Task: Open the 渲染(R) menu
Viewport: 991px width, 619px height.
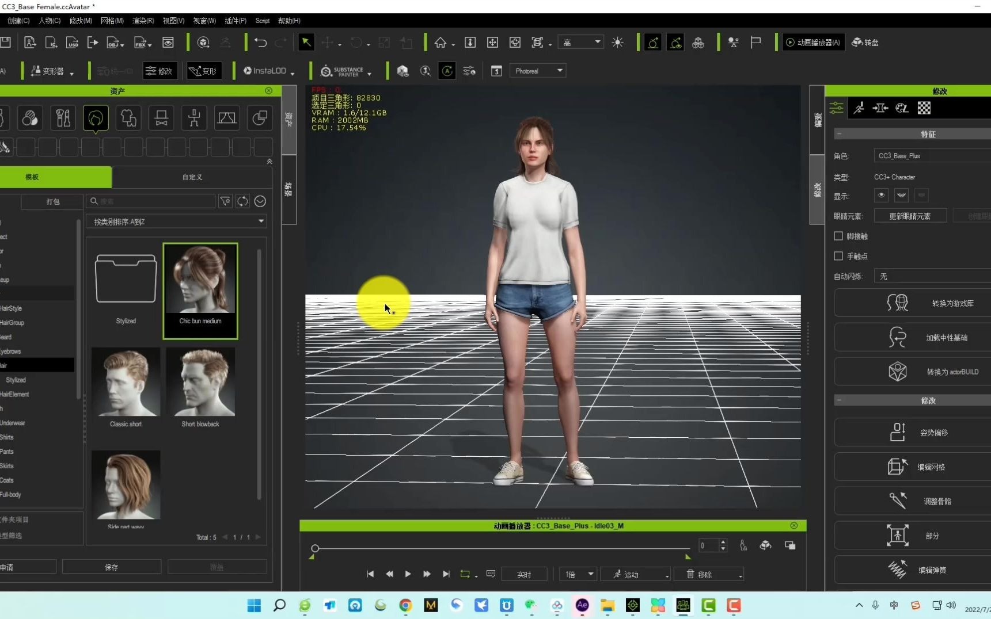Action: pyautogui.click(x=143, y=21)
